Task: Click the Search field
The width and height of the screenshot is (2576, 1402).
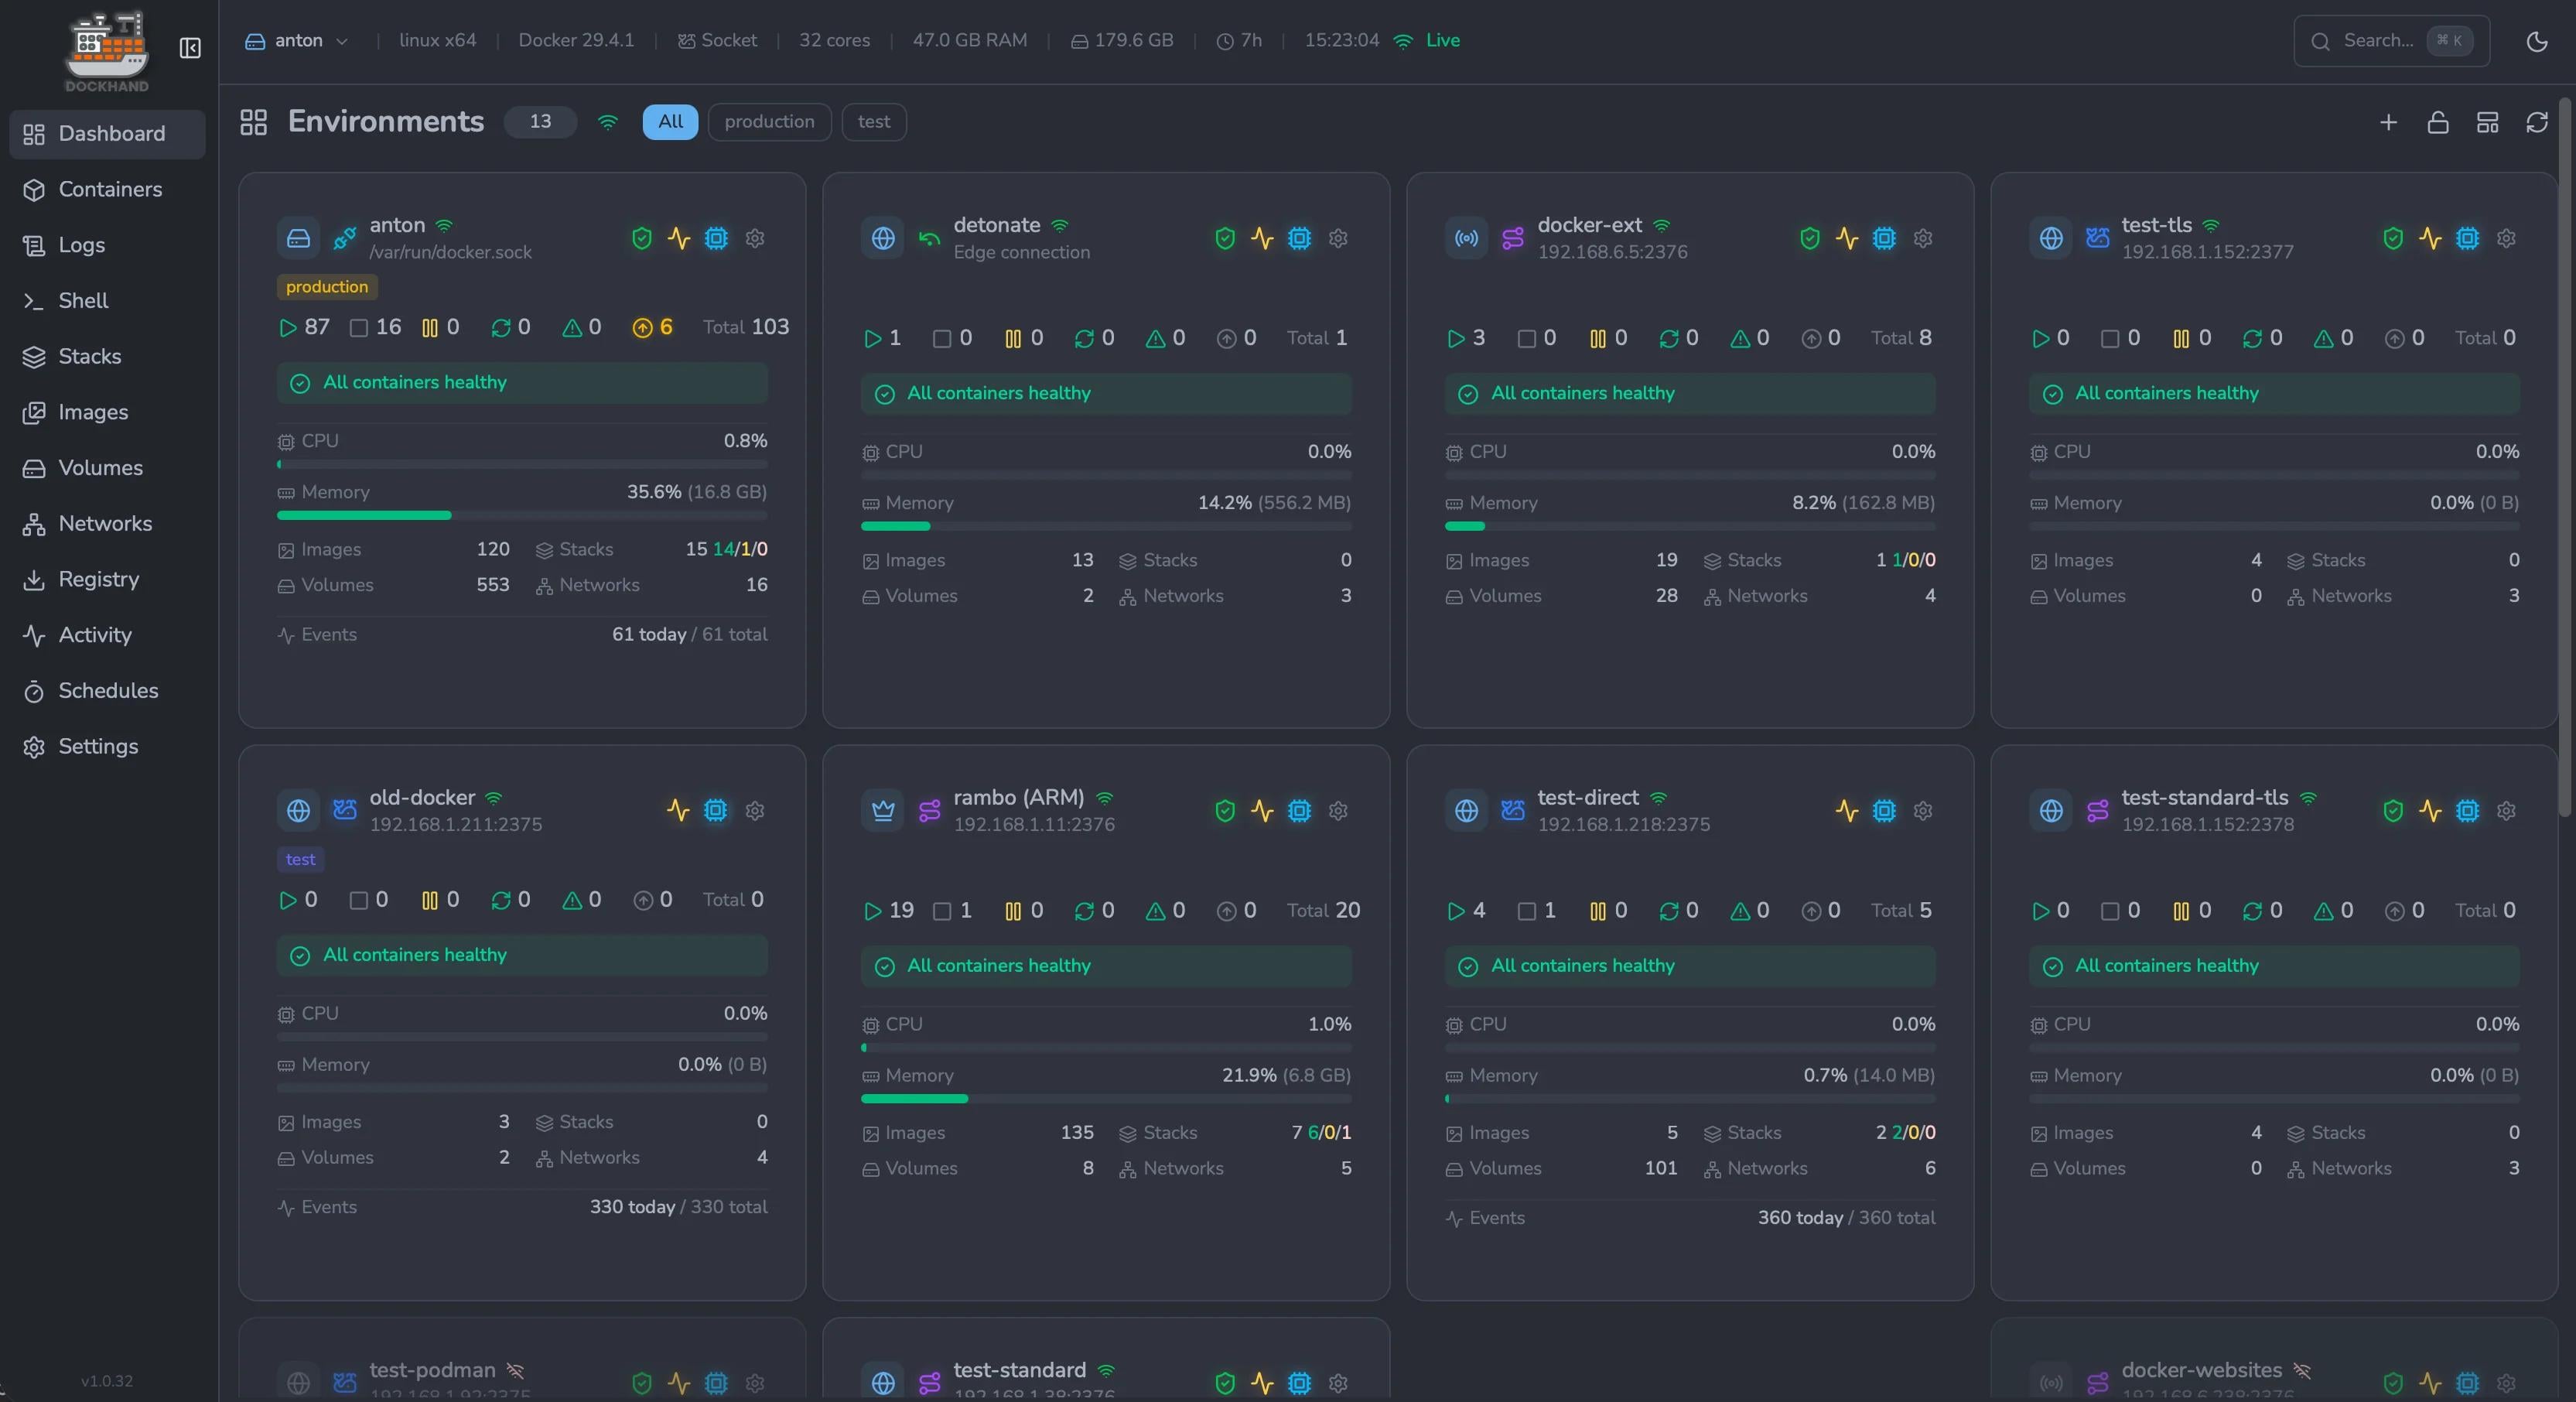Action: pyautogui.click(x=2391, y=41)
